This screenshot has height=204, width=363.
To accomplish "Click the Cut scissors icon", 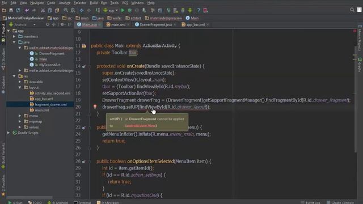I will pos(43,10).
